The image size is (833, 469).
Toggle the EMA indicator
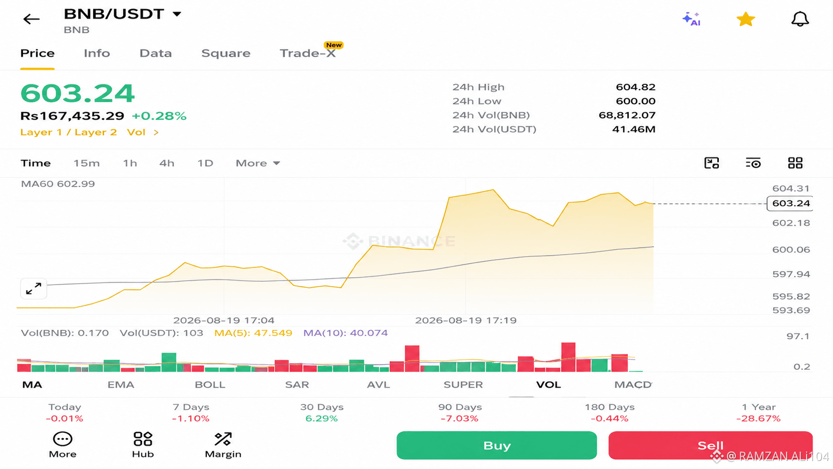(x=121, y=385)
